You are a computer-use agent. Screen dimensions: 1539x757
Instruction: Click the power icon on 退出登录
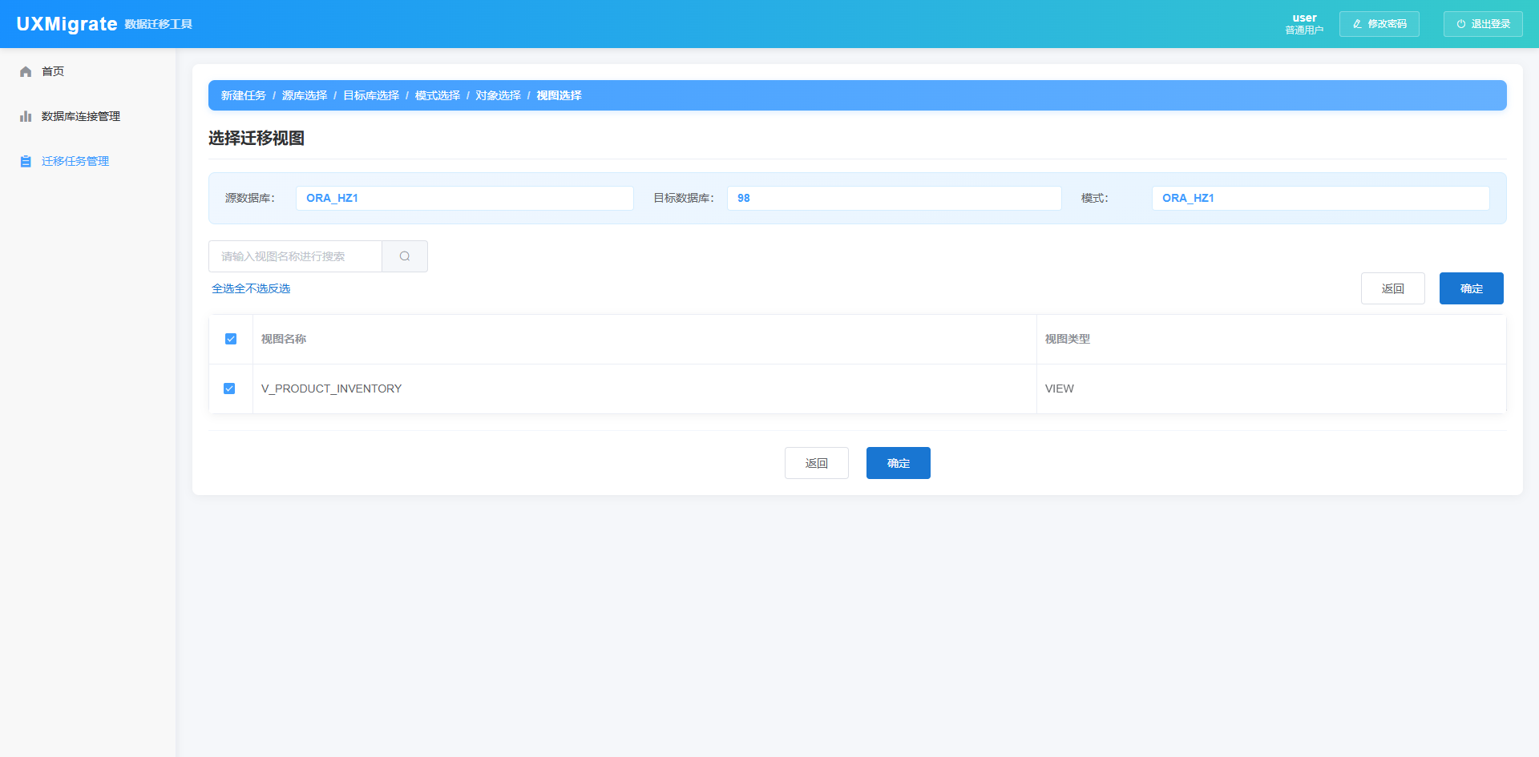coord(1460,24)
